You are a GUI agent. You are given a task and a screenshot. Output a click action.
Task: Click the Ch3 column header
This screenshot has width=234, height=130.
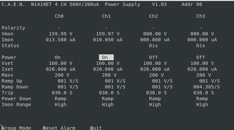click(201, 16)
